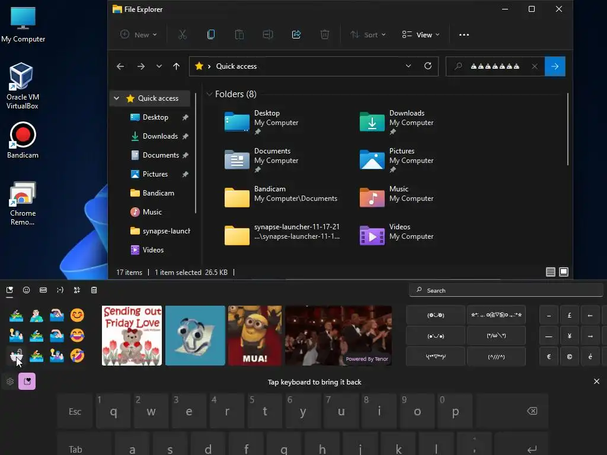Viewport: 607px width, 455px height.
Task: Close the touch keyboard with X
Action: pos(596,382)
